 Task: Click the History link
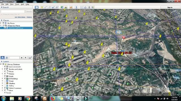pos(29,17)
